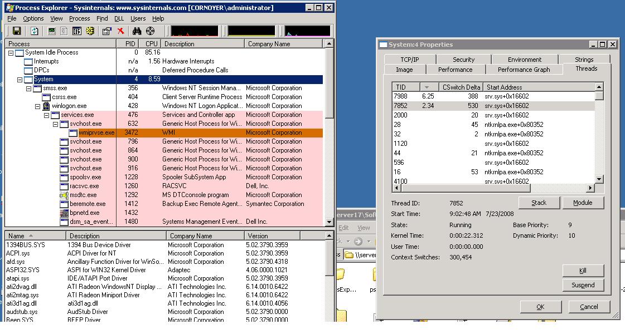Viewport: 625px width, 334px height.
Task: Collapse the winlogon.exe tree node
Action: click(x=37, y=106)
